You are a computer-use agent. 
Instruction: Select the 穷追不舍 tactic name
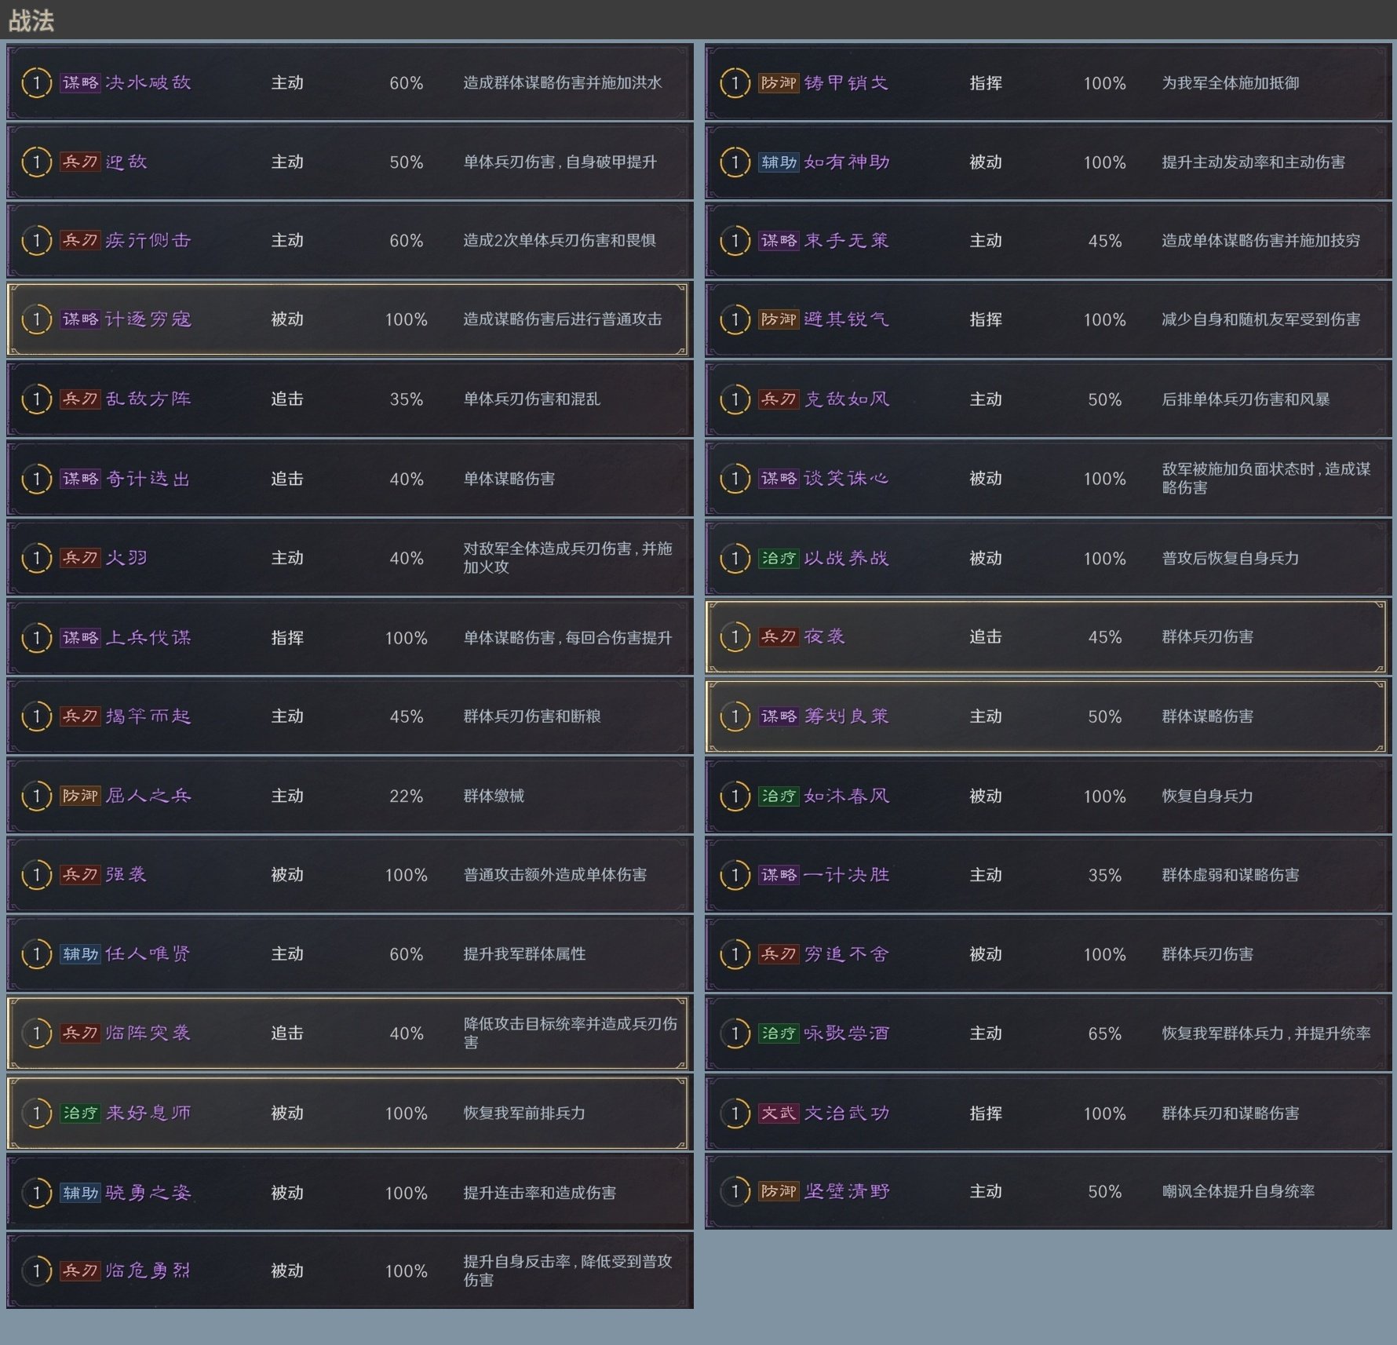tap(847, 954)
